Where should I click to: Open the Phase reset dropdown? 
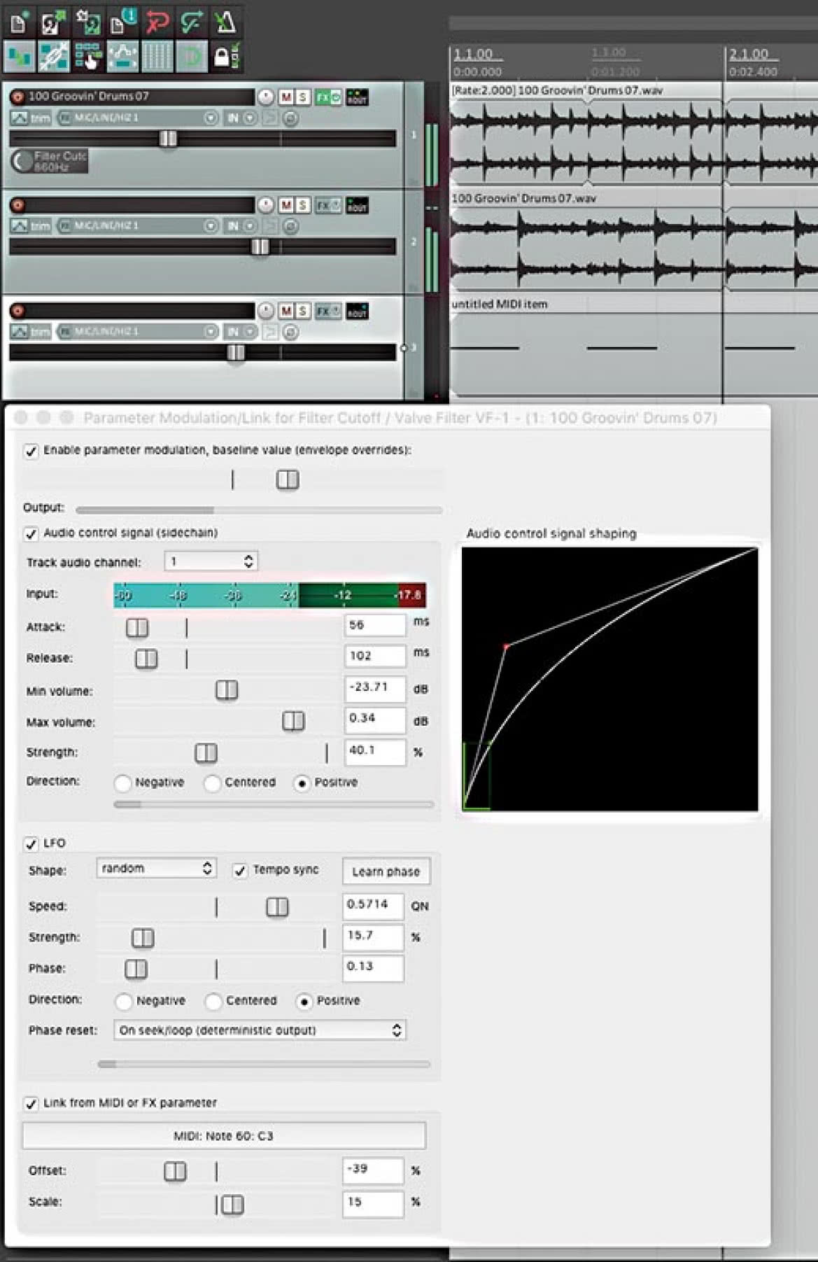click(260, 1030)
